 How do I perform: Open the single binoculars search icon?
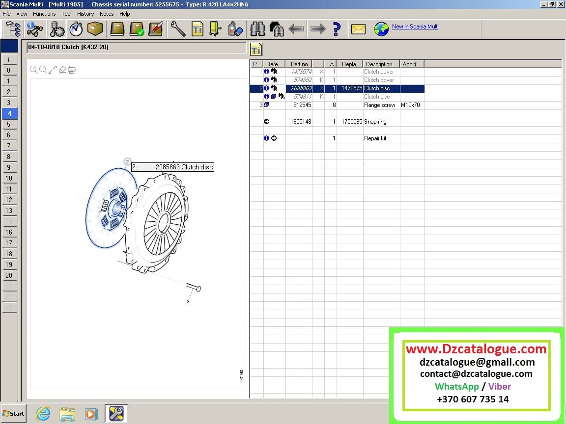coord(258,29)
